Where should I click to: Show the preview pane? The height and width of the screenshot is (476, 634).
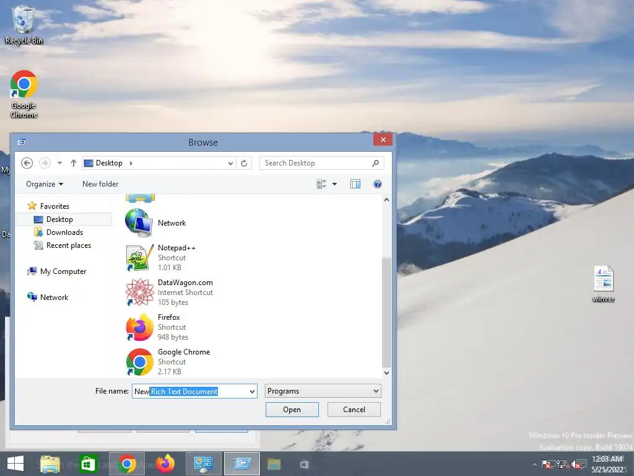[355, 184]
